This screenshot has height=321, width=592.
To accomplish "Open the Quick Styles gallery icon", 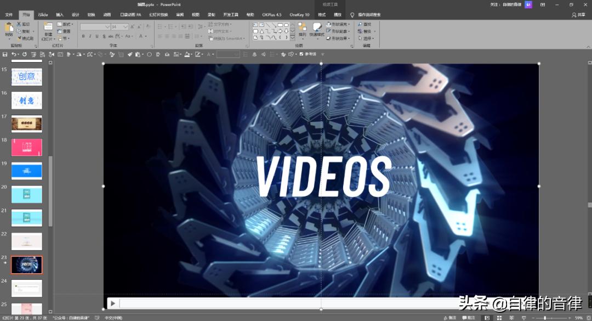I will 317,28.
